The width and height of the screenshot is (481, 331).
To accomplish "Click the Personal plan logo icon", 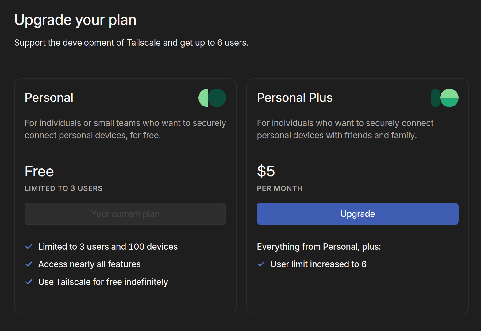I will 212,98.
